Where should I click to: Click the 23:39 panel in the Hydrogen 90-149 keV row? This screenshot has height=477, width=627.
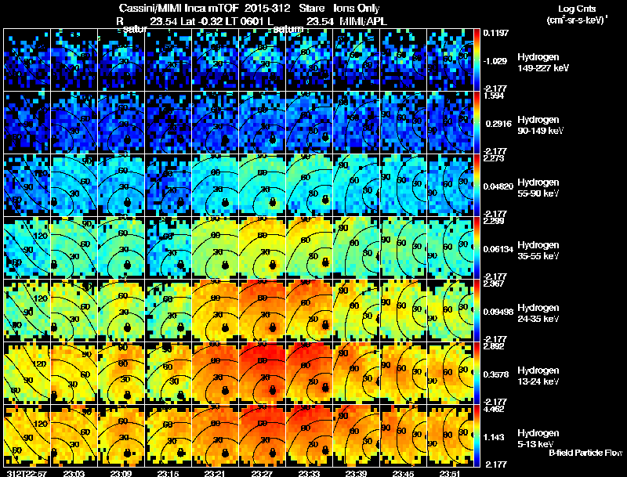pyautogui.click(x=356, y=123)
